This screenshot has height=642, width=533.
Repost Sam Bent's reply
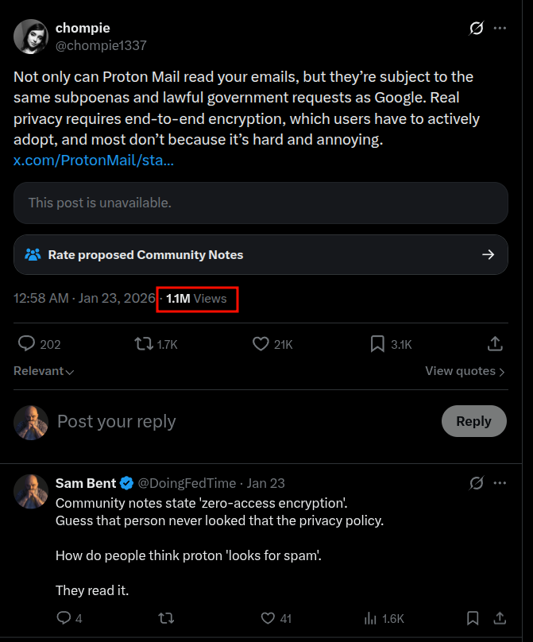click(x=166, y=618)
